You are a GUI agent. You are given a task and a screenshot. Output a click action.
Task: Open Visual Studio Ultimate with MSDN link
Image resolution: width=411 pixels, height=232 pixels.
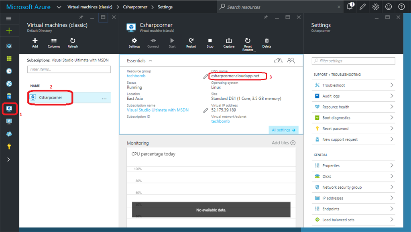tap(157, 110)
